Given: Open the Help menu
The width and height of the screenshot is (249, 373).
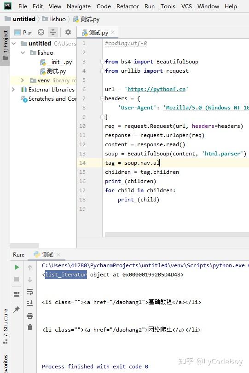Looking at the screenshot, I should pyautogui.click(x=231, y=6).
